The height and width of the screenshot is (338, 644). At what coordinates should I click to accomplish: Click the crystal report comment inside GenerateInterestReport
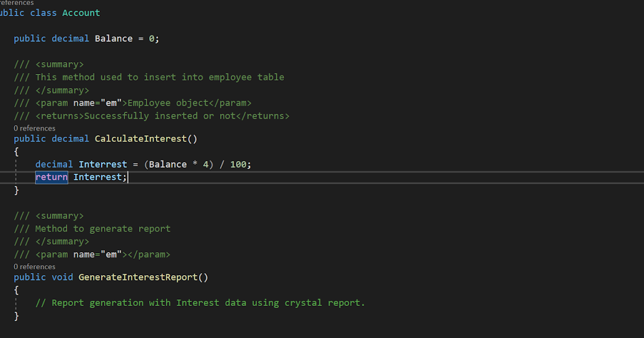pyautogui.click(x=200, y=302)
